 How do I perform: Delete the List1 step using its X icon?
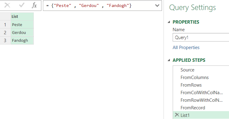177,115
